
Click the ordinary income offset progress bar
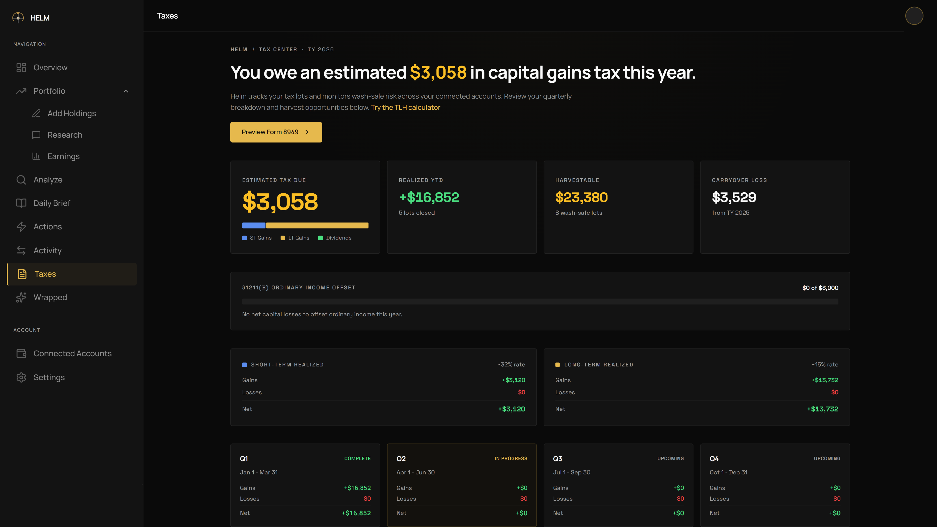click(x=540, y=302)
